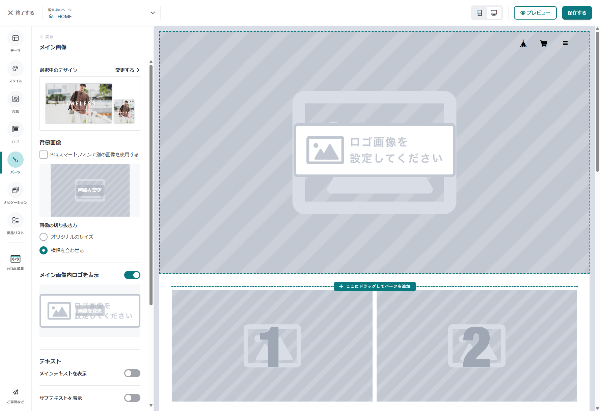600x411 pixels.
Task: Open the スタイル (Style) palette panel
Action: pos(16,69)
